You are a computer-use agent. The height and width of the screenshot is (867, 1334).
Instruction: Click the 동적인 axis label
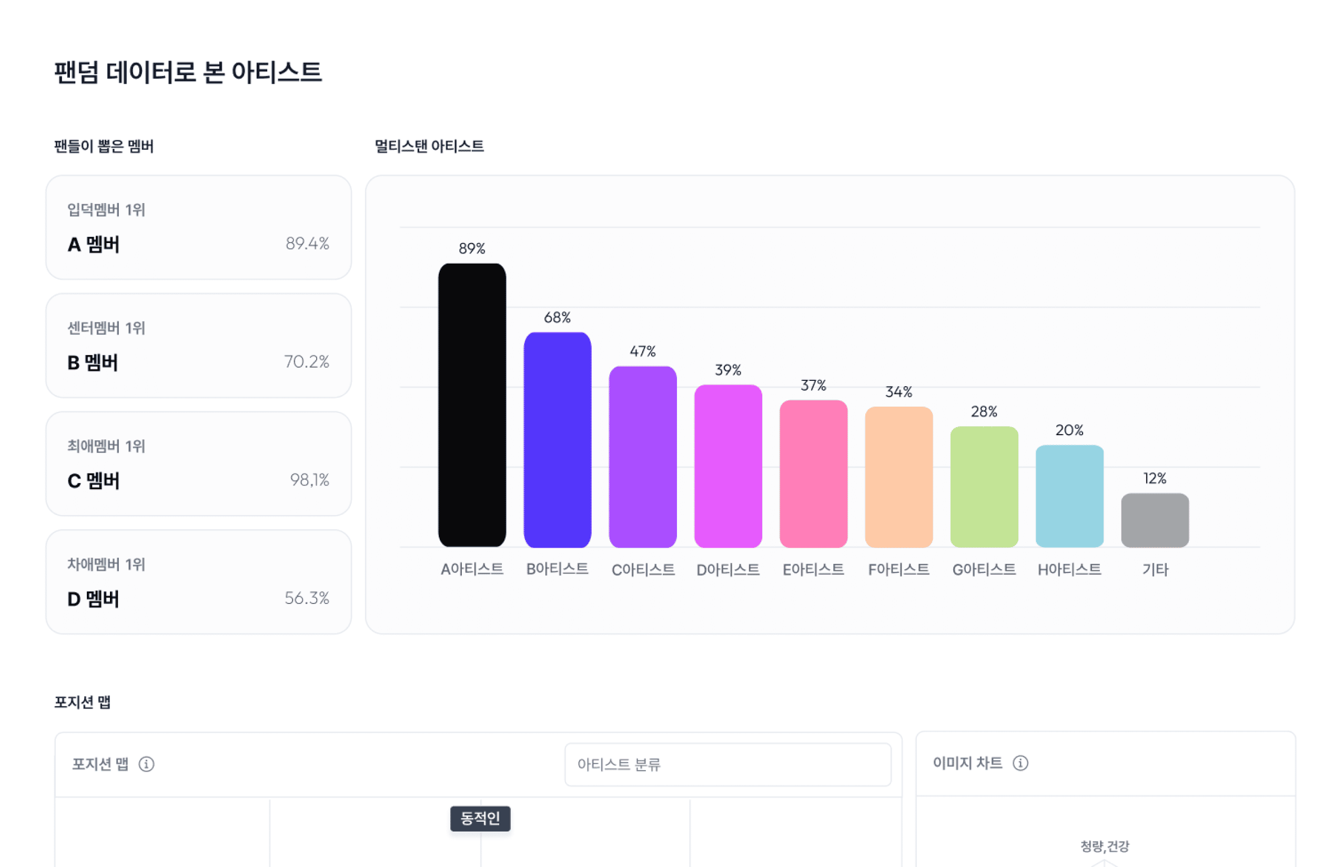[480, 819]
